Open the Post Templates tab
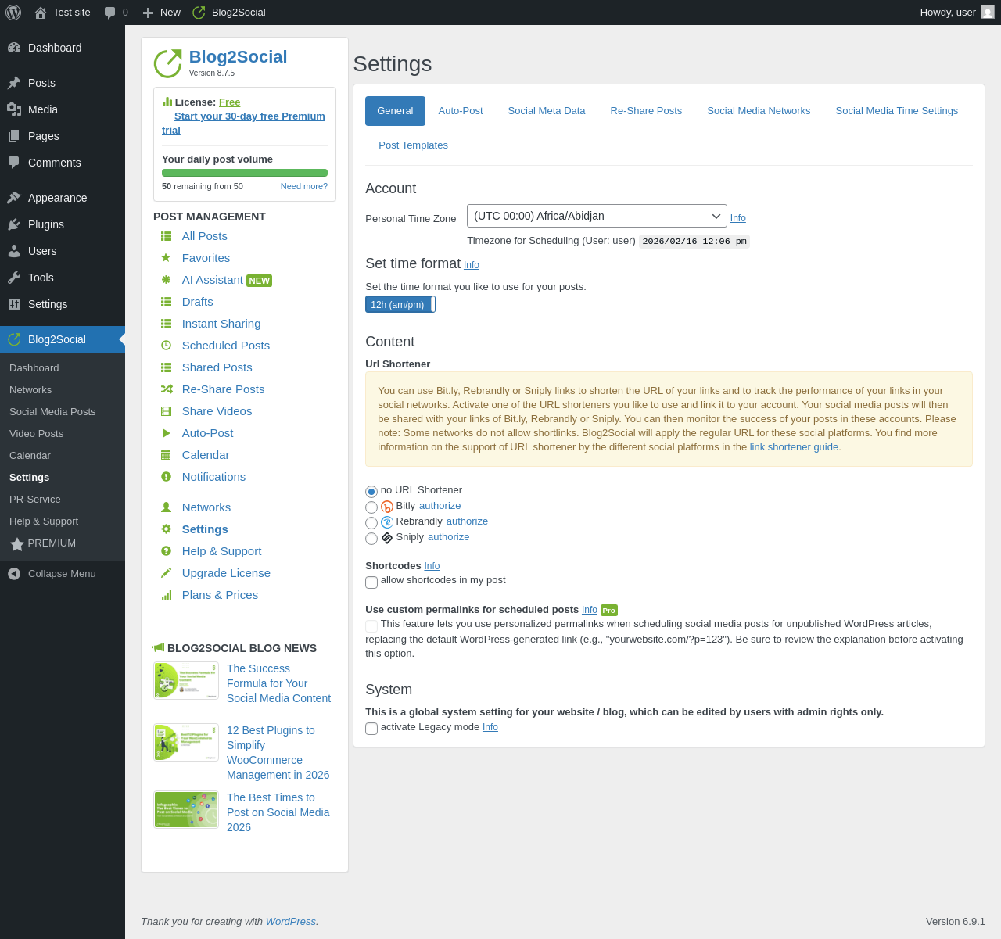 [x=413, y=145]
